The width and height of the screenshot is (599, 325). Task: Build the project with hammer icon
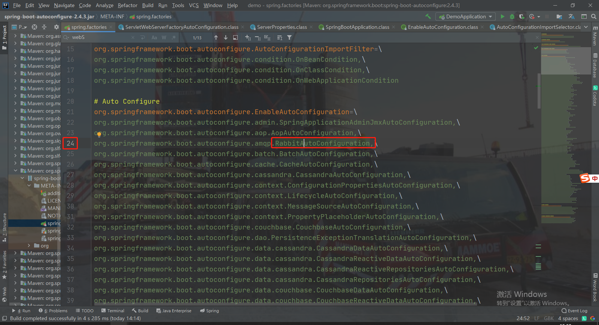point(428,16)
